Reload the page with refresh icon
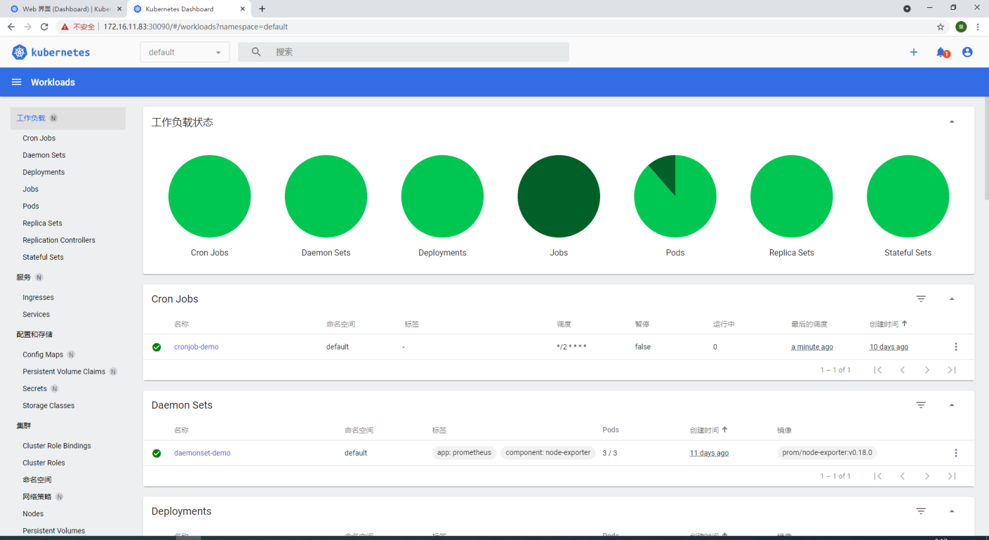The image size is (989, 540). pos(44,27)
